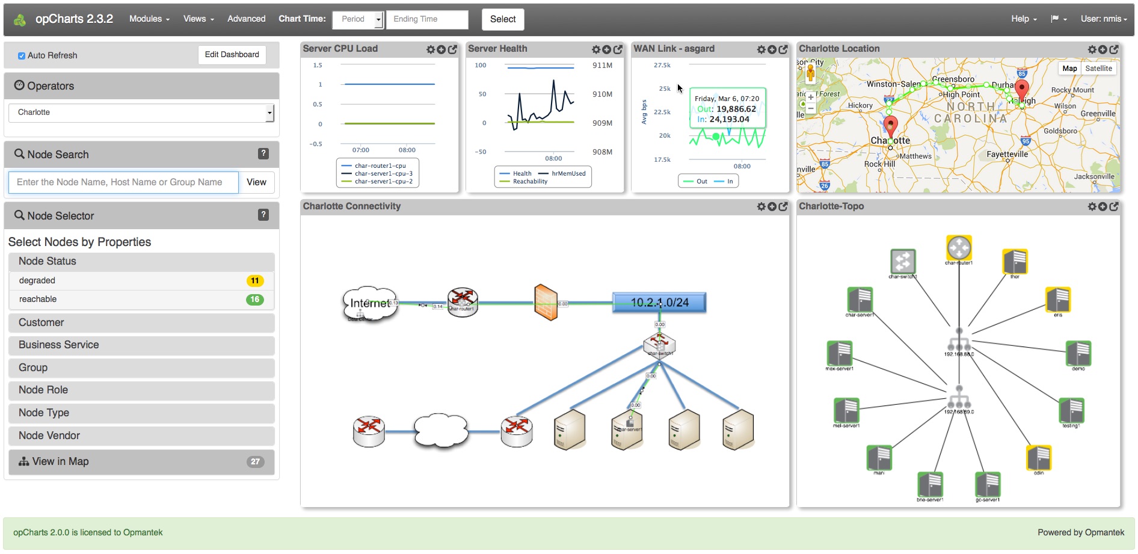
Task: Open gear settings on Charlotte Connectivity panel
Action: point(761,206)
